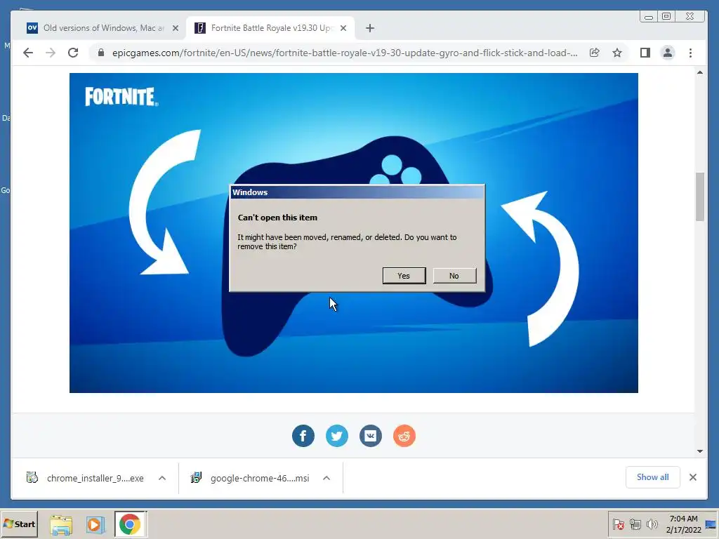Screen dimensions: 719x539
Task: Expand options for chrome_installer download
Action: 162,478
